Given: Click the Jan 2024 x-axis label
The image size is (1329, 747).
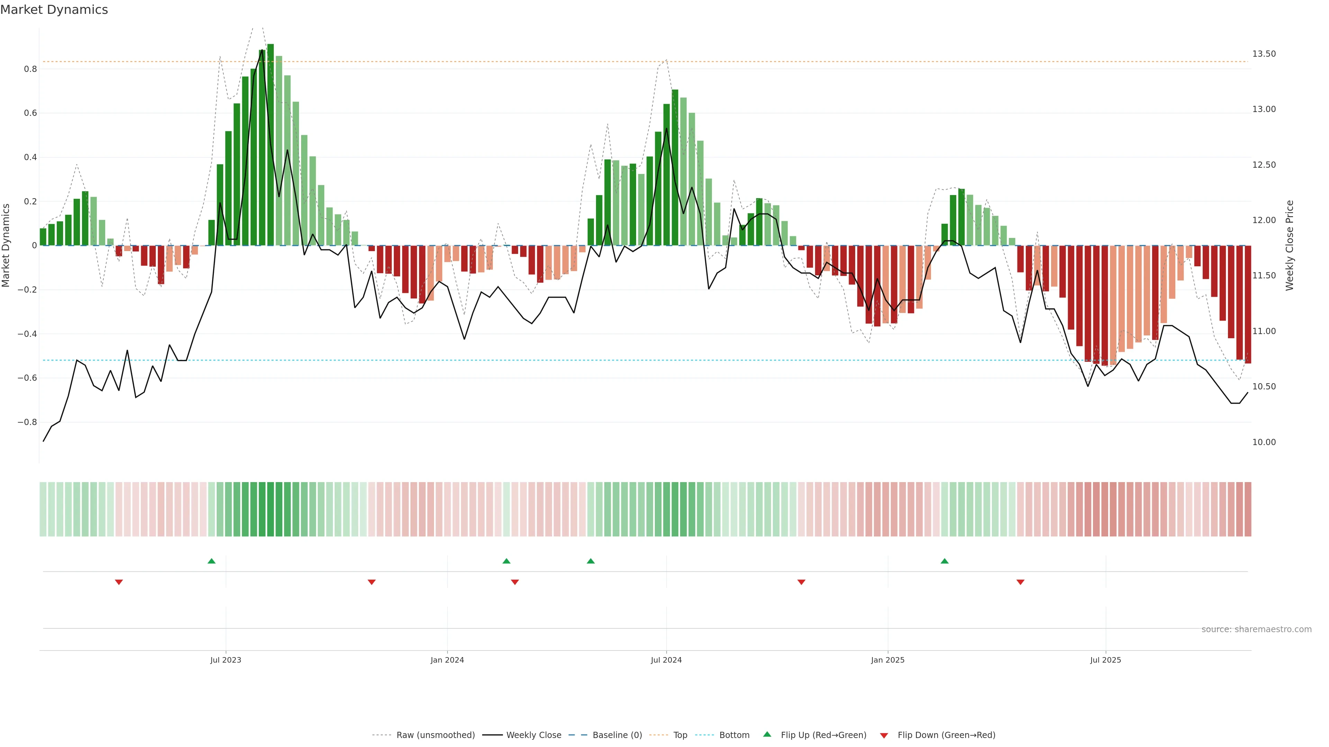Looking at the screenshot, I should pyautogui.click(x=447, y=660).
